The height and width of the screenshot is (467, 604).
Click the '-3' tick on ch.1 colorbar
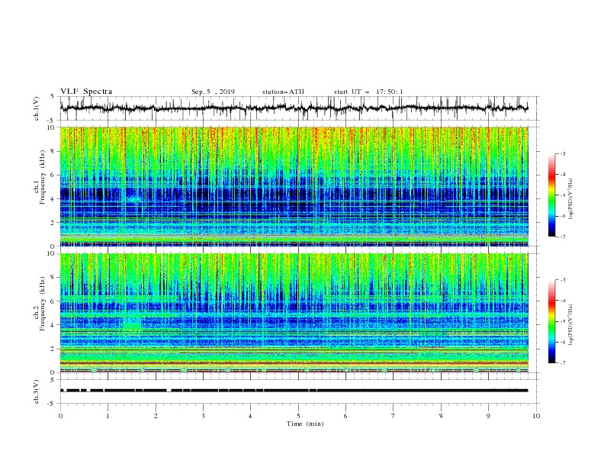(x=562, y=153)
